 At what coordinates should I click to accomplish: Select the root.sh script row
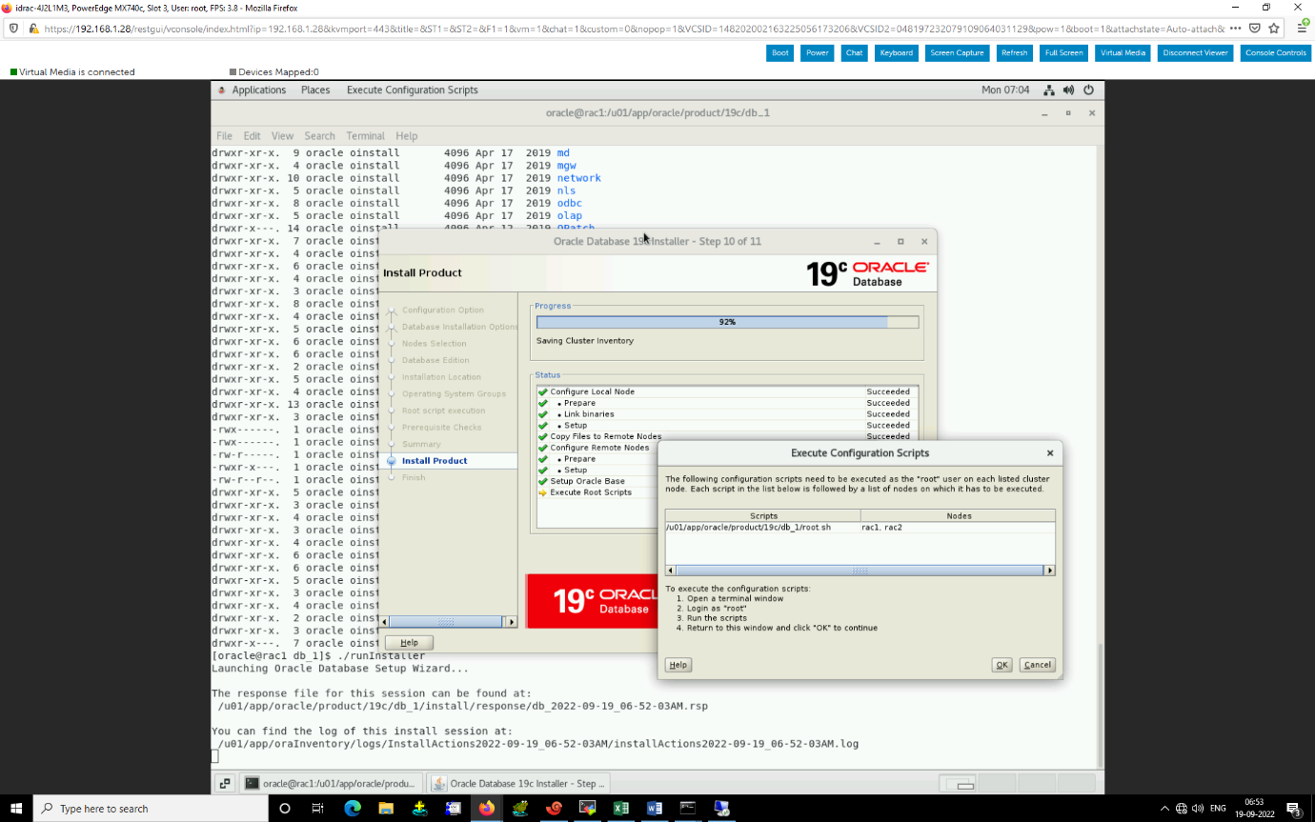click(860, 527)
